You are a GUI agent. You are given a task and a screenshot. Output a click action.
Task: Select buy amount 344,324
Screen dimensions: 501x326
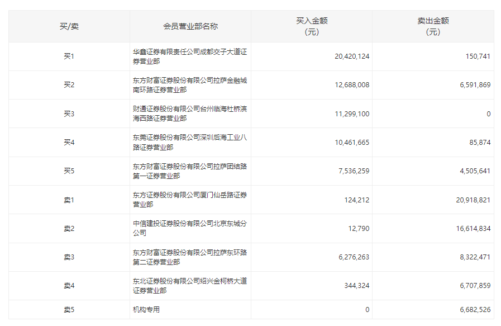356,285
